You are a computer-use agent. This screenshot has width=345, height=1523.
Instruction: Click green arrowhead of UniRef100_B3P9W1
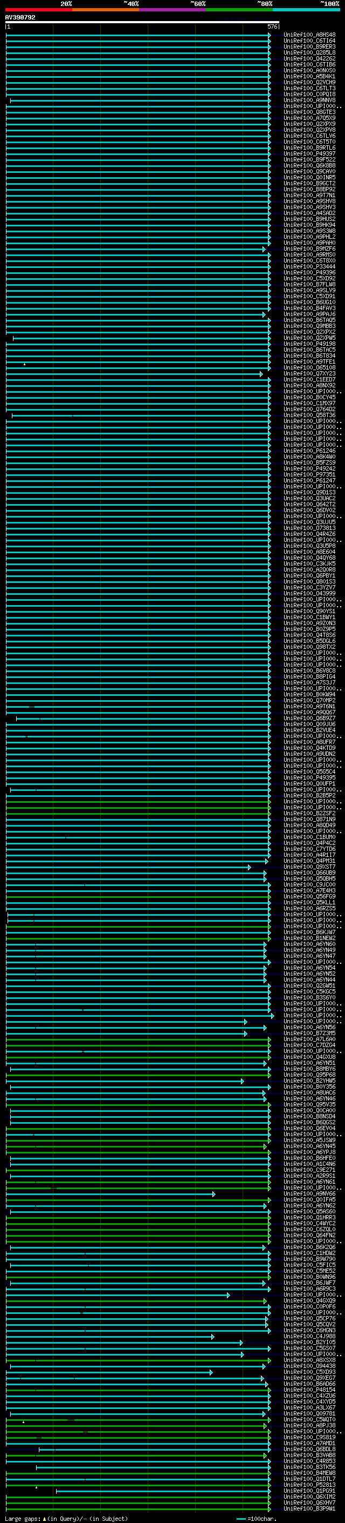(270, 1508)
